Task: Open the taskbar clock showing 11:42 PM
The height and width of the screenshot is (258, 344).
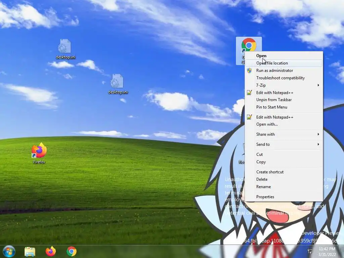Action: 327,251
